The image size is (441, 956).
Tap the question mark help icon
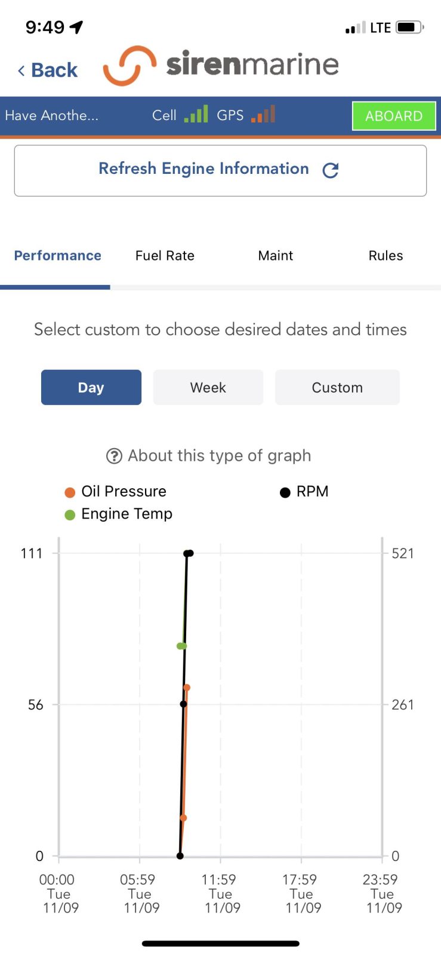(113, 456)
